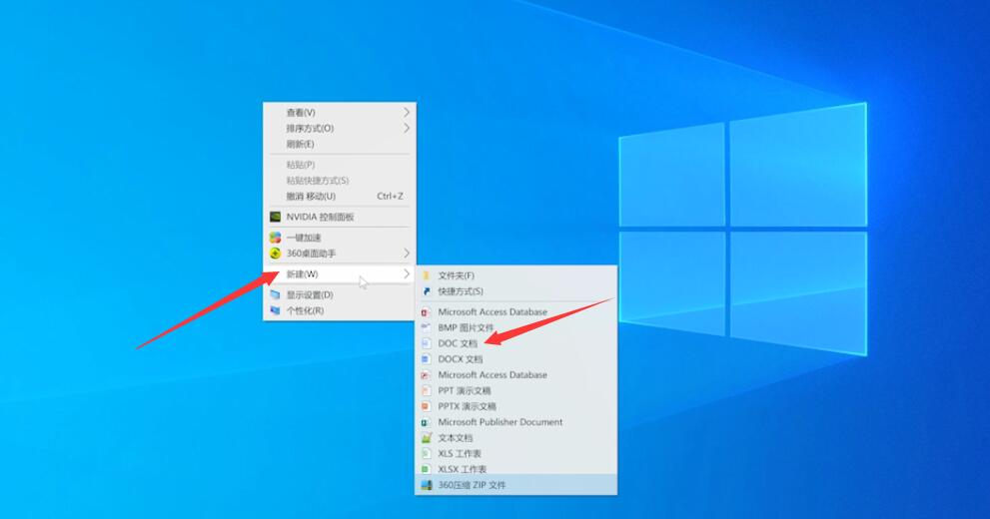Choose Microsoft Publisher Document icon
990x519 pixels.
pos(427,422)
